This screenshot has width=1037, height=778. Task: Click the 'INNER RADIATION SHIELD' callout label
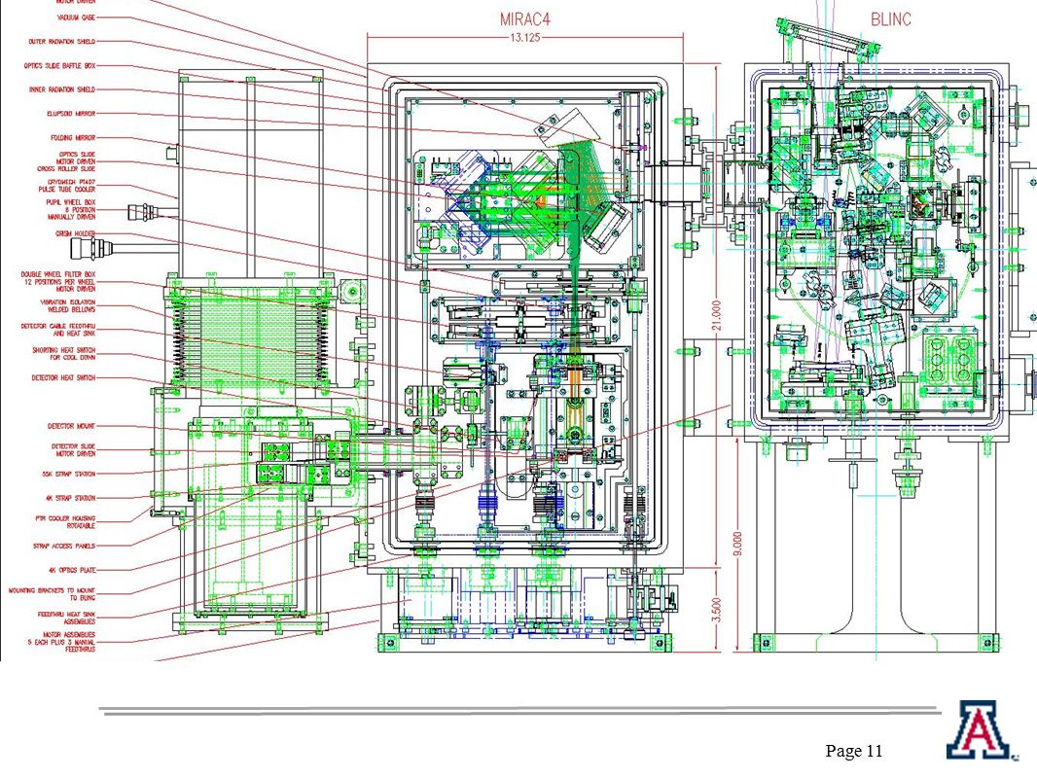pyautogui.click(x=61, y=89)
